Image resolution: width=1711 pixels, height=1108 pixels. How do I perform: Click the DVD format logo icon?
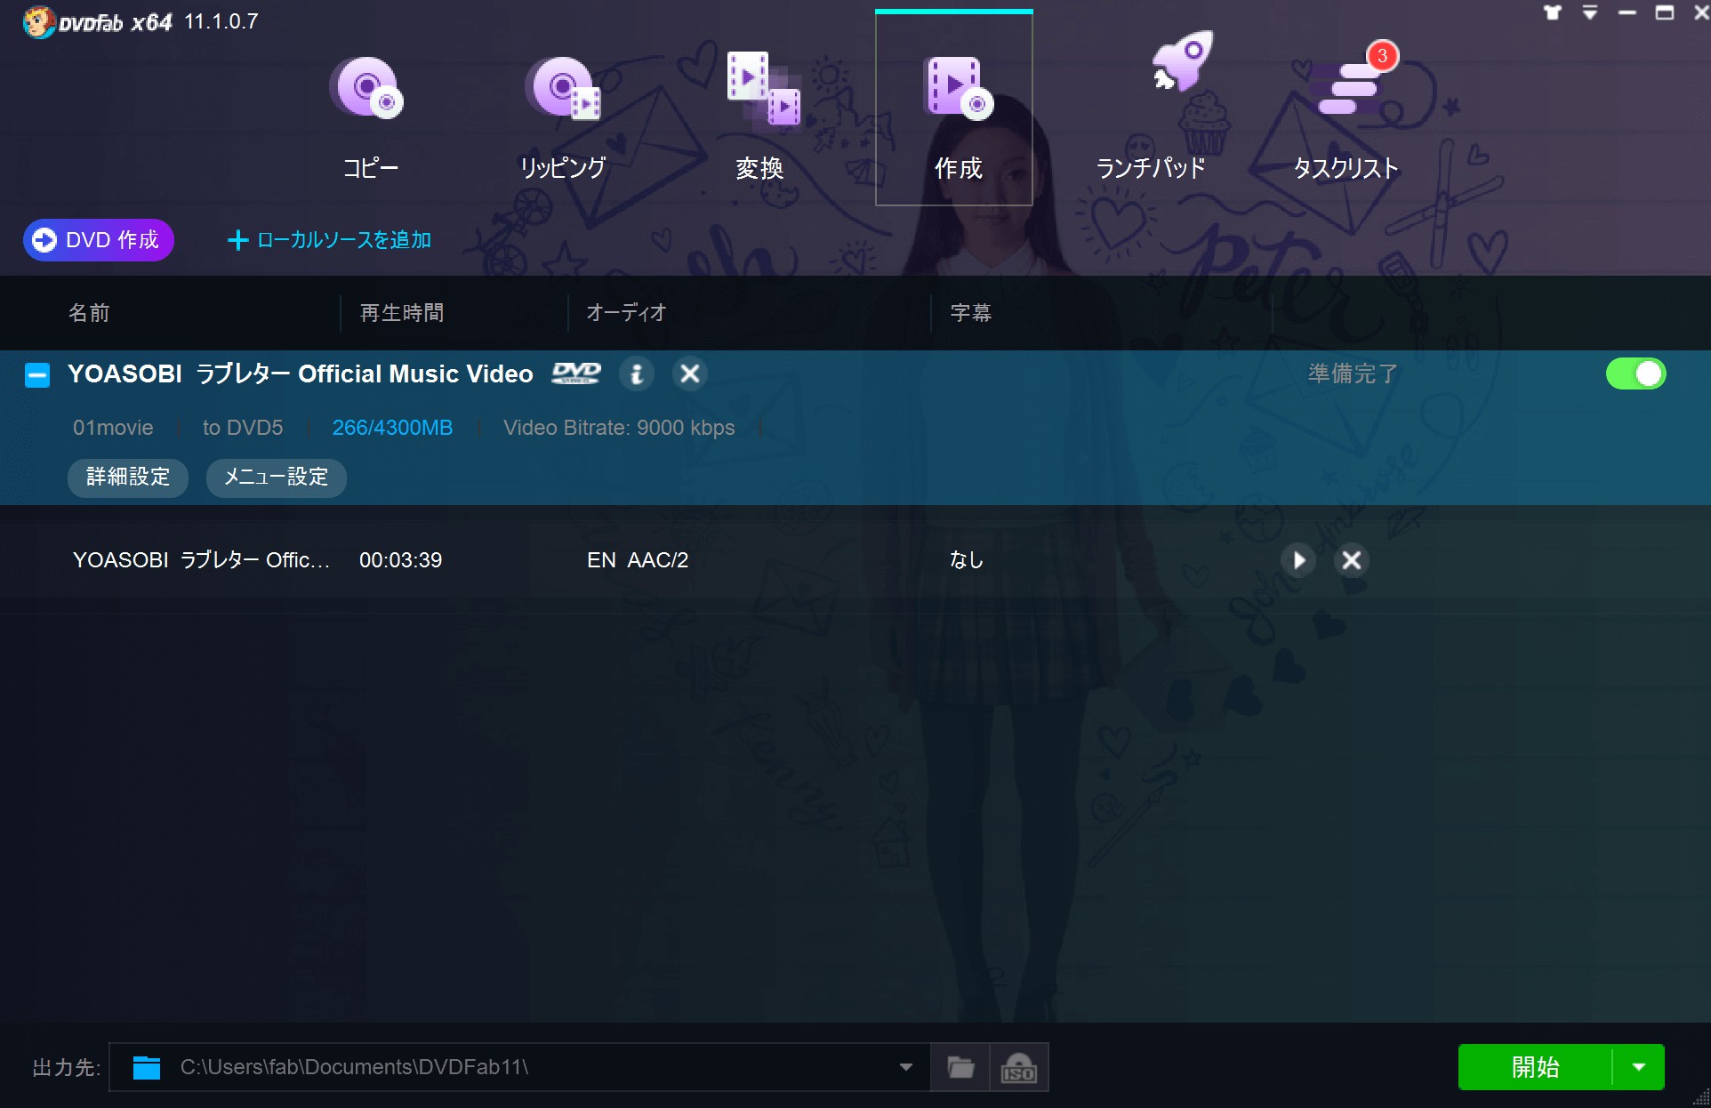tap(576, 373)
